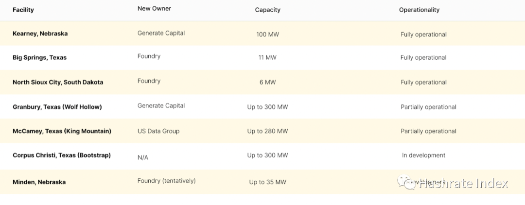Click the US Data Group owner cell
Screen dimensions: 525x205
(x=158, y=131)
